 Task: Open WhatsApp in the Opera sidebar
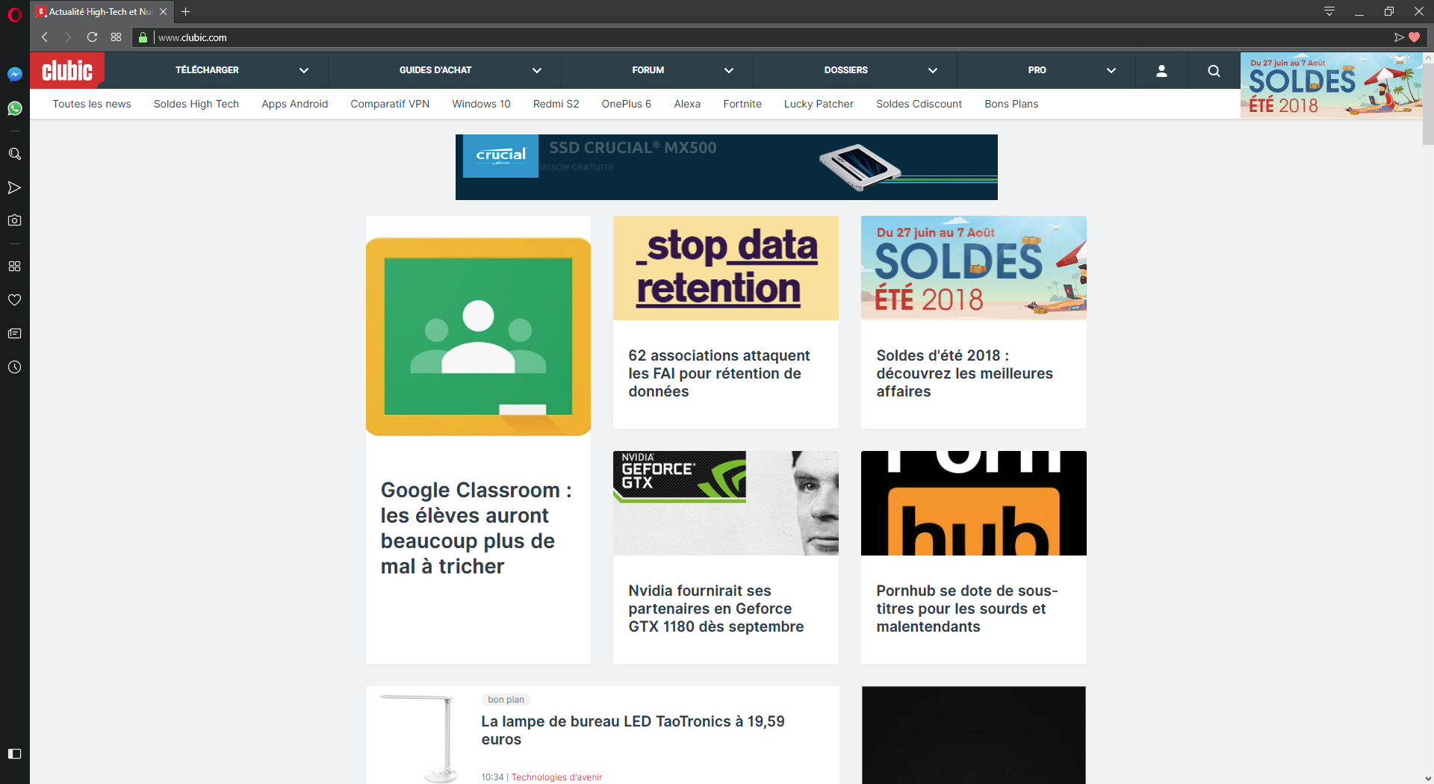tap(14, 109)
